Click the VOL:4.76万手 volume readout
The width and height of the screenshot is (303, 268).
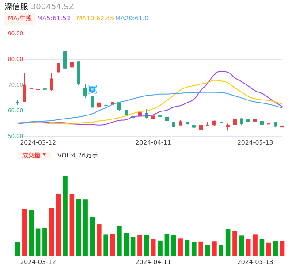tap(78, 155)
